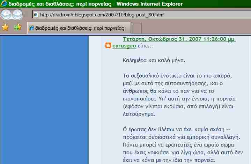Click the line 'έχει να κάνει με την ίδια την πορνεία.'
Screen dimensions: 251x164
[x=169, y=160]
